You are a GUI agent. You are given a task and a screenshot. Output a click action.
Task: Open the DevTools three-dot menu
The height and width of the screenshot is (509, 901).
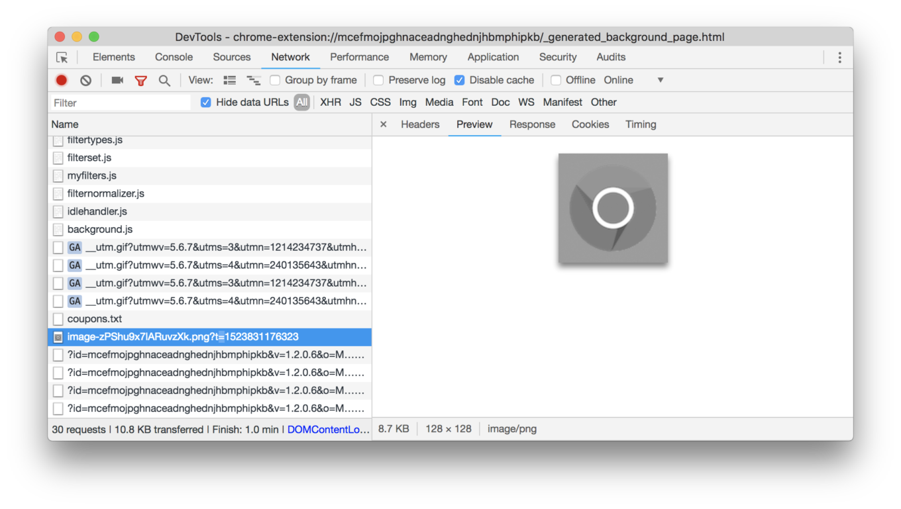[x=839, y=58]
